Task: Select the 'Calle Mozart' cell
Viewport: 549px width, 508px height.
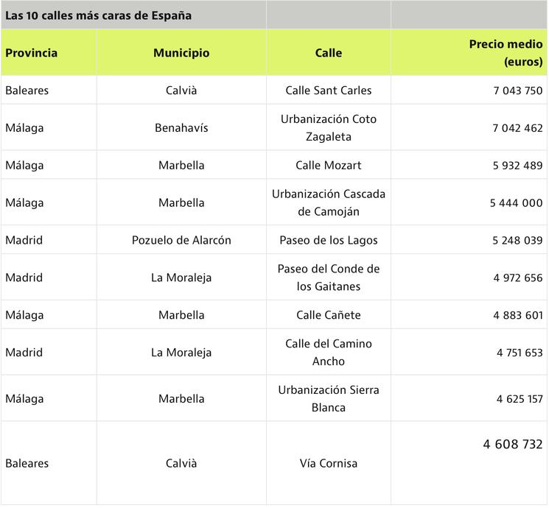Action: point(329,166)
